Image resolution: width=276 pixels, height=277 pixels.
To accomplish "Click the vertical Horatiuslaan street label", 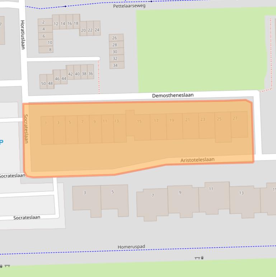I will tap(23, 35).
